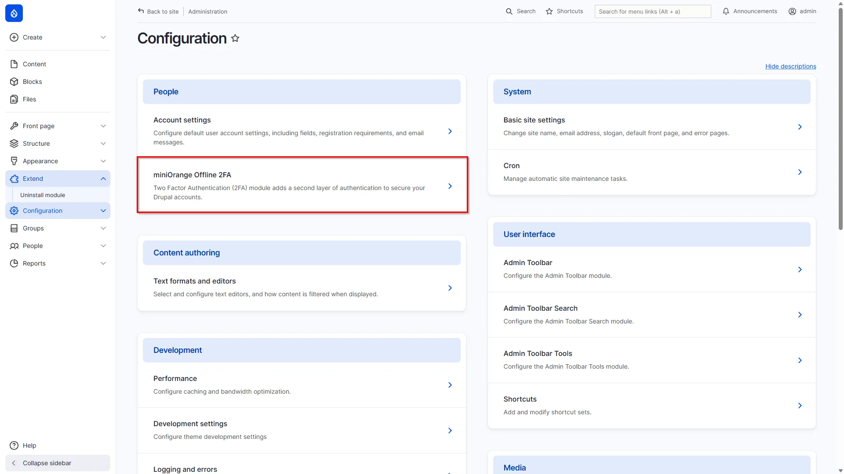This screenshot has width=844, height=474.
Task: Click the Blocks cube icon
Action: click(14, 82)
